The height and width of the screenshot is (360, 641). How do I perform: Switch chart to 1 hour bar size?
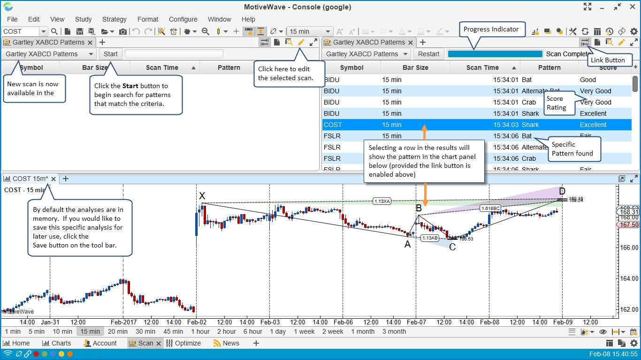[x=200, y=331]
